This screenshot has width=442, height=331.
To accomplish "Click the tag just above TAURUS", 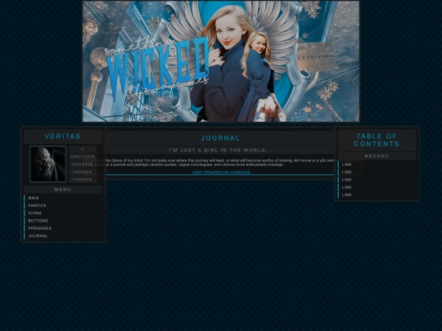I will point(83,172).
